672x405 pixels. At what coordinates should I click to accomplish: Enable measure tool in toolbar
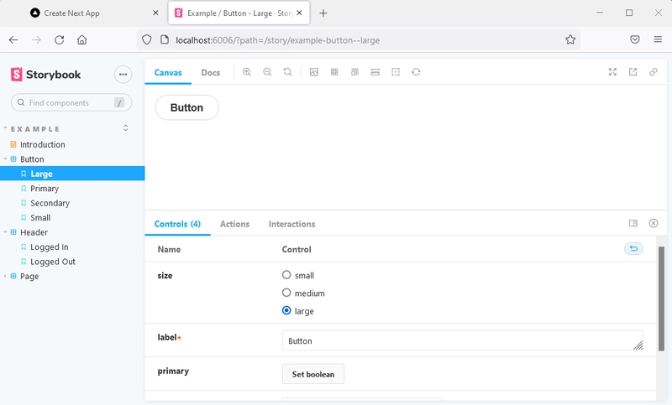pyautogui.click(x=375, y=72)
